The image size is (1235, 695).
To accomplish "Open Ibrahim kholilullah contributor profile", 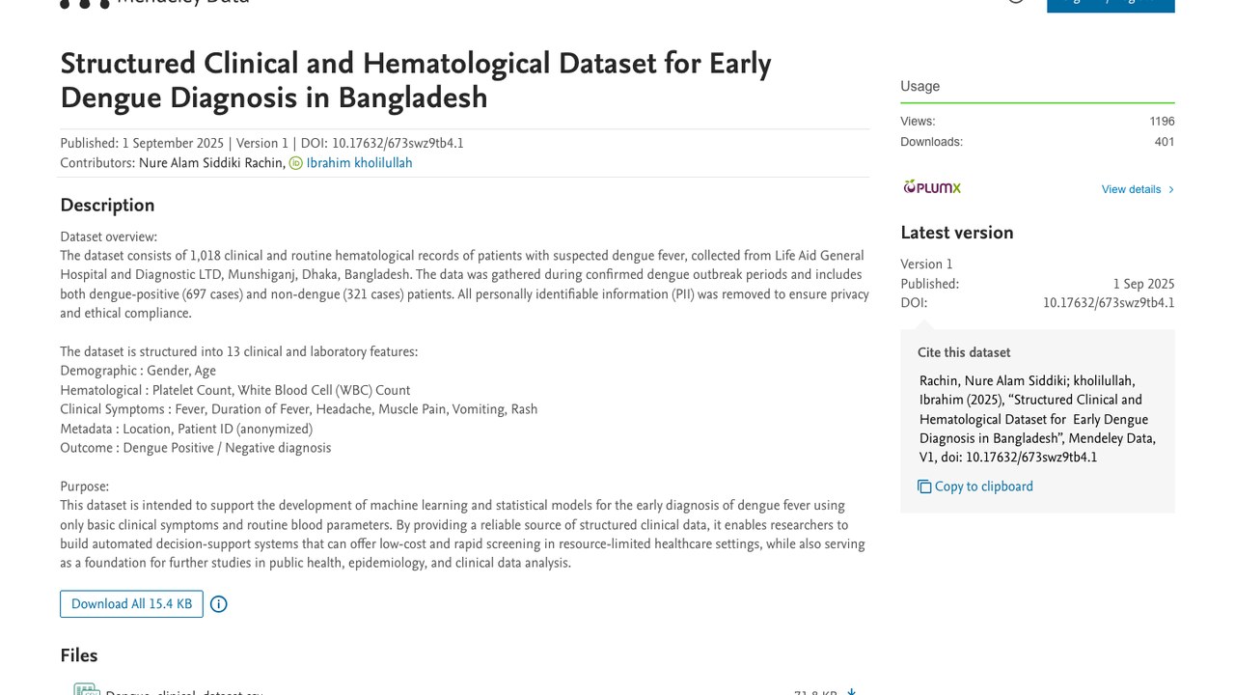I will point(359,163).
